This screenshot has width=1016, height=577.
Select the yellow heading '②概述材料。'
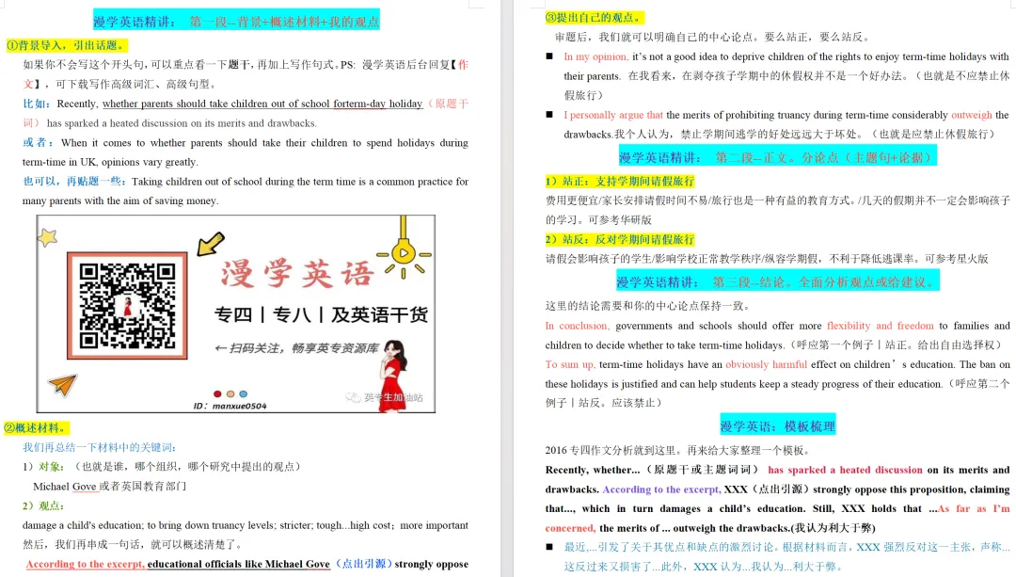pyautogui.click(x=36, y=428)
